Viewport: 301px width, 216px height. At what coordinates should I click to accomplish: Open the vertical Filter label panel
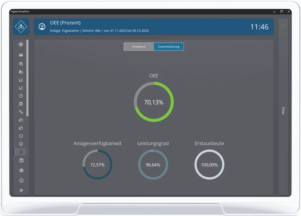click(x=283, y=111)
